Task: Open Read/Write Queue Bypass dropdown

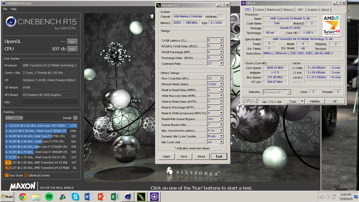Action: coord(221,119)
